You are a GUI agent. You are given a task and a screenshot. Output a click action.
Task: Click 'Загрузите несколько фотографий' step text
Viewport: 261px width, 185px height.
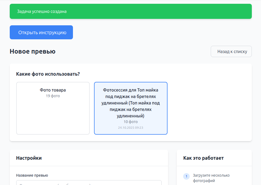click(211, 178)
